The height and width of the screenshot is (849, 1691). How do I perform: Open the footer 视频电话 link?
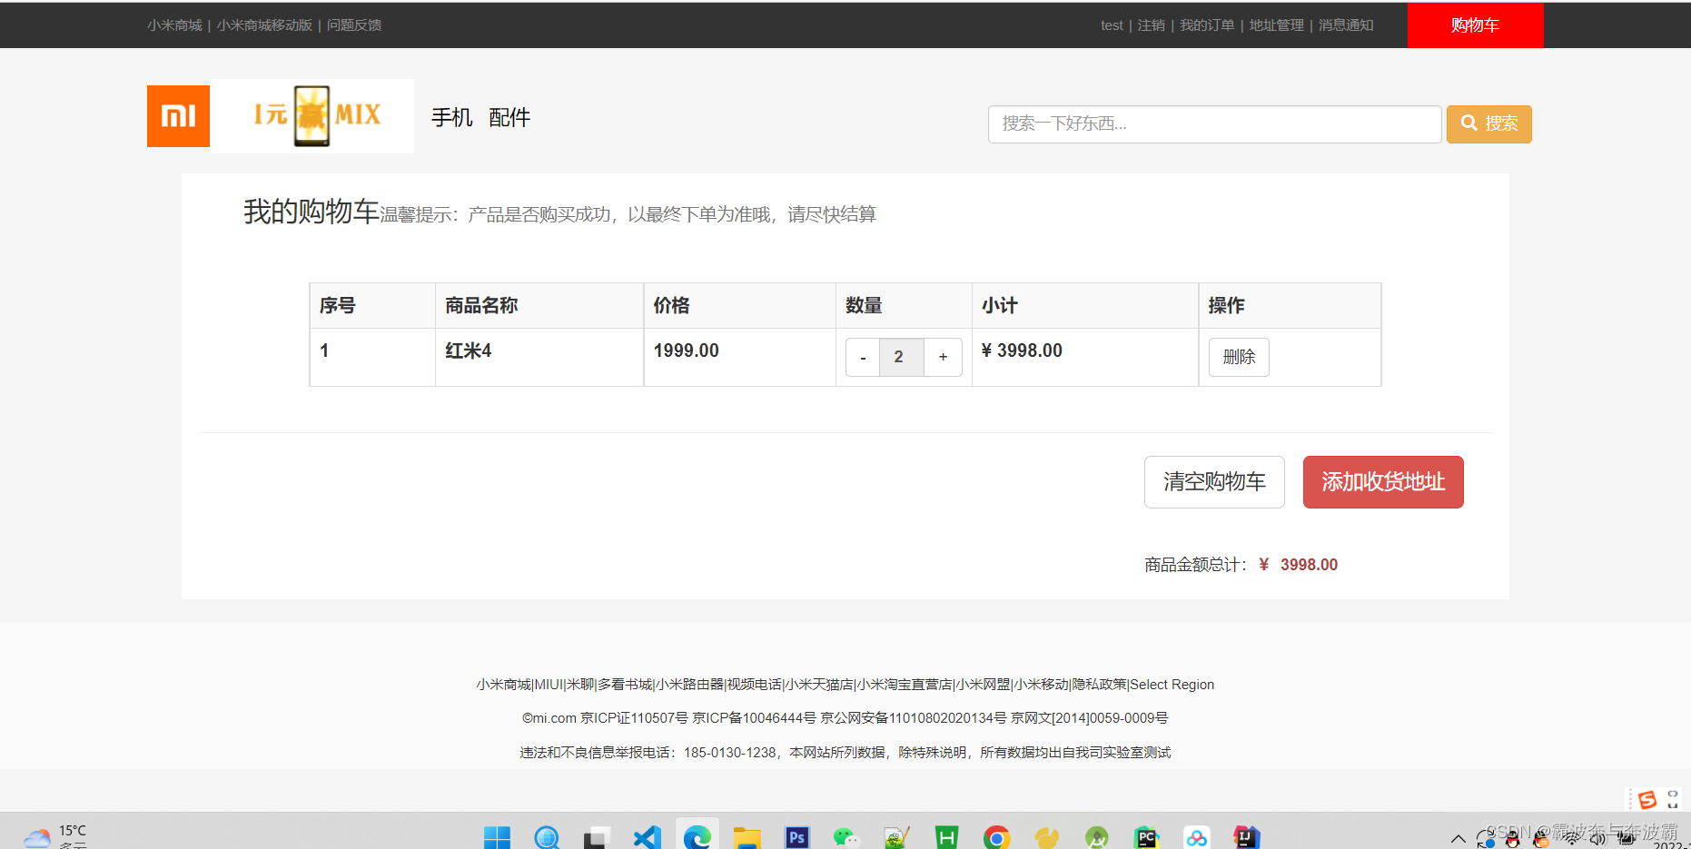click(x=755, y=685)
